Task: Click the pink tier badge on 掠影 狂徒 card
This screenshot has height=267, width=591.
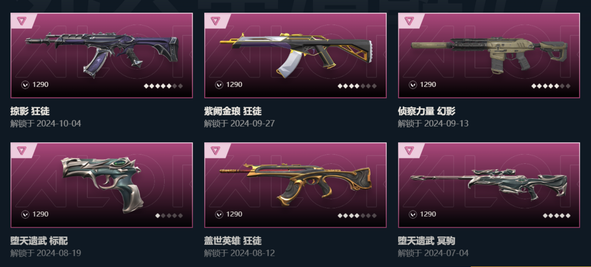Action: pyautogui.click(x=21, y=21)
